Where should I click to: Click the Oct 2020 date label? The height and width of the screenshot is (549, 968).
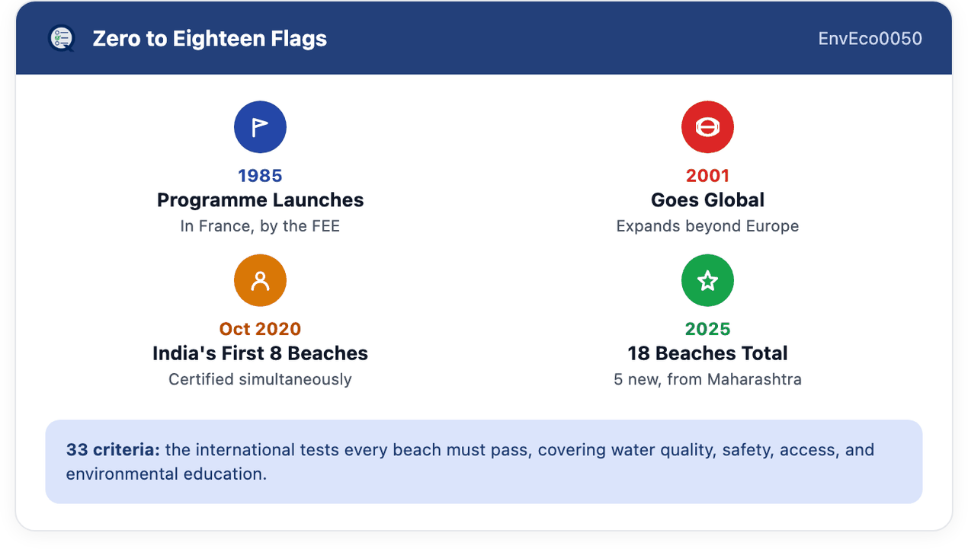(x=260, y=329)
